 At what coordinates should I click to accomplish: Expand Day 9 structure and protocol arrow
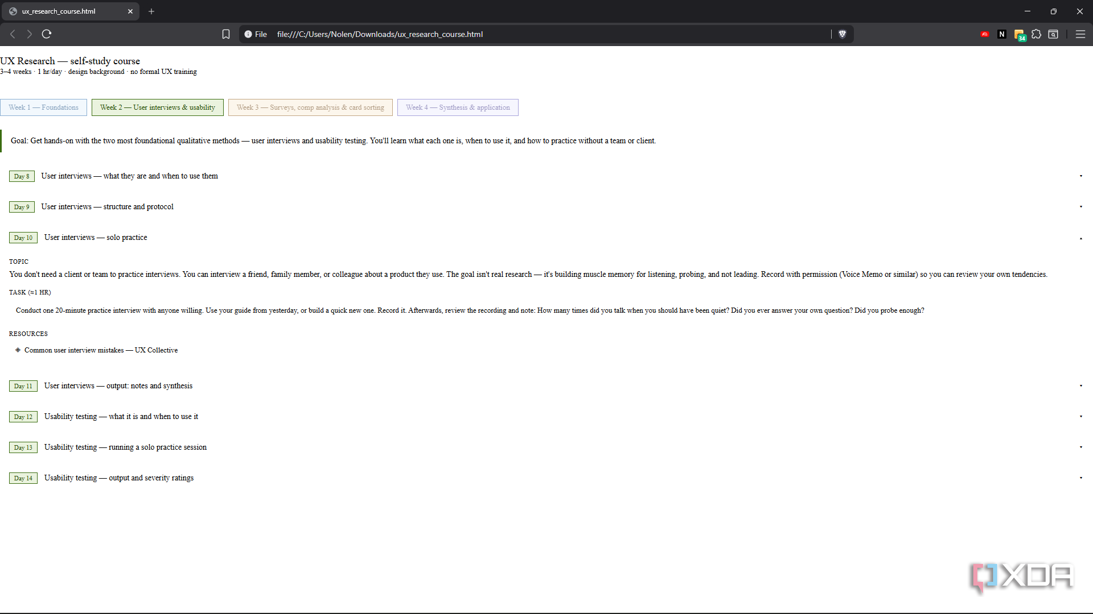[1081, 207]
